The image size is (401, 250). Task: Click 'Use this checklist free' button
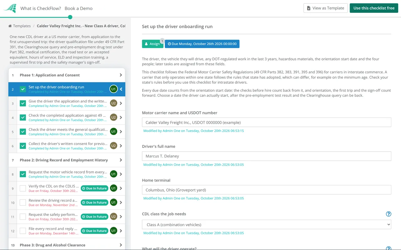(374, 8)
